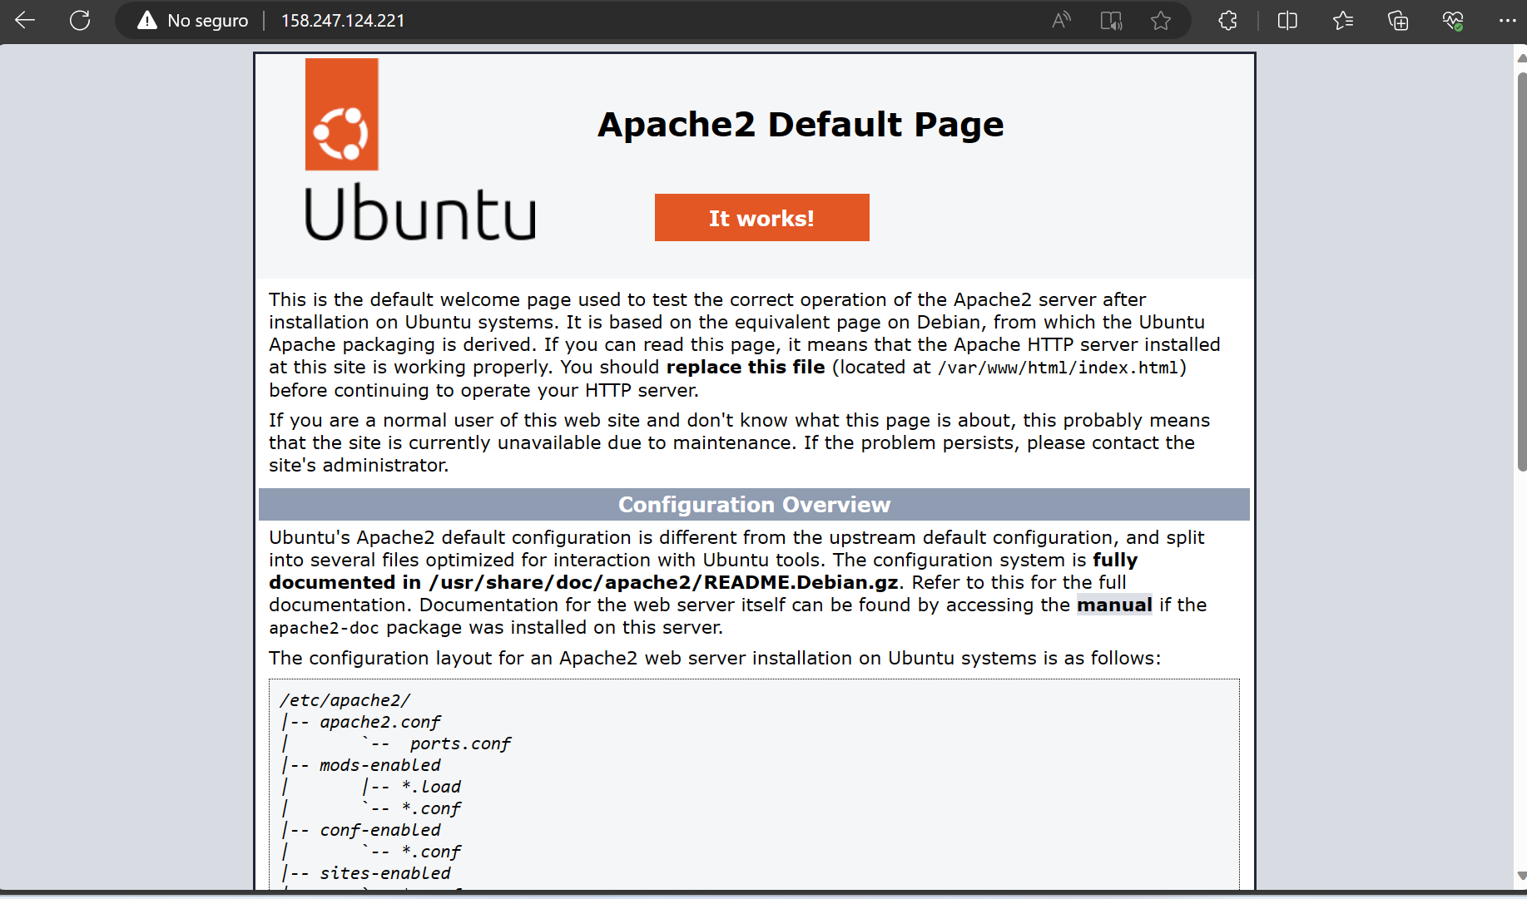Open the Extensions puzzle icon
This screenshot has width=1527, height=899.
[1228, 21]
